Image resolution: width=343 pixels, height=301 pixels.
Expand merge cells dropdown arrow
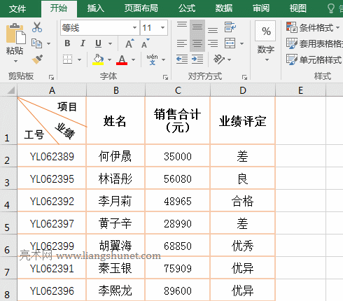click(x=241, y=43)
